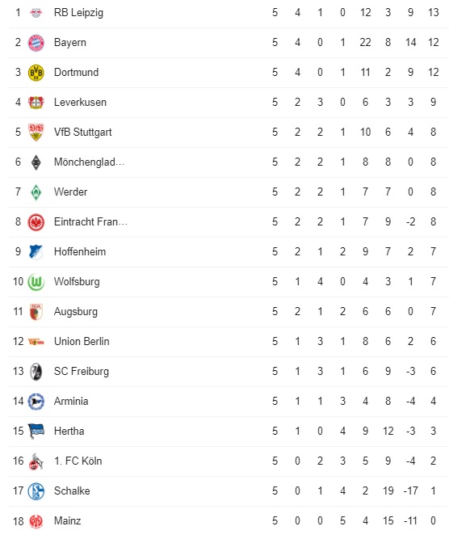Click the 1. FC Köln goat crest

[x=36, y=461]
